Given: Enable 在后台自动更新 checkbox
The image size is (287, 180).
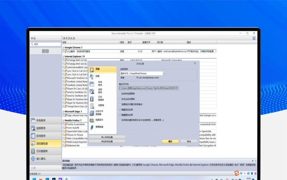Looking at the screenshot, I should 120,99.
